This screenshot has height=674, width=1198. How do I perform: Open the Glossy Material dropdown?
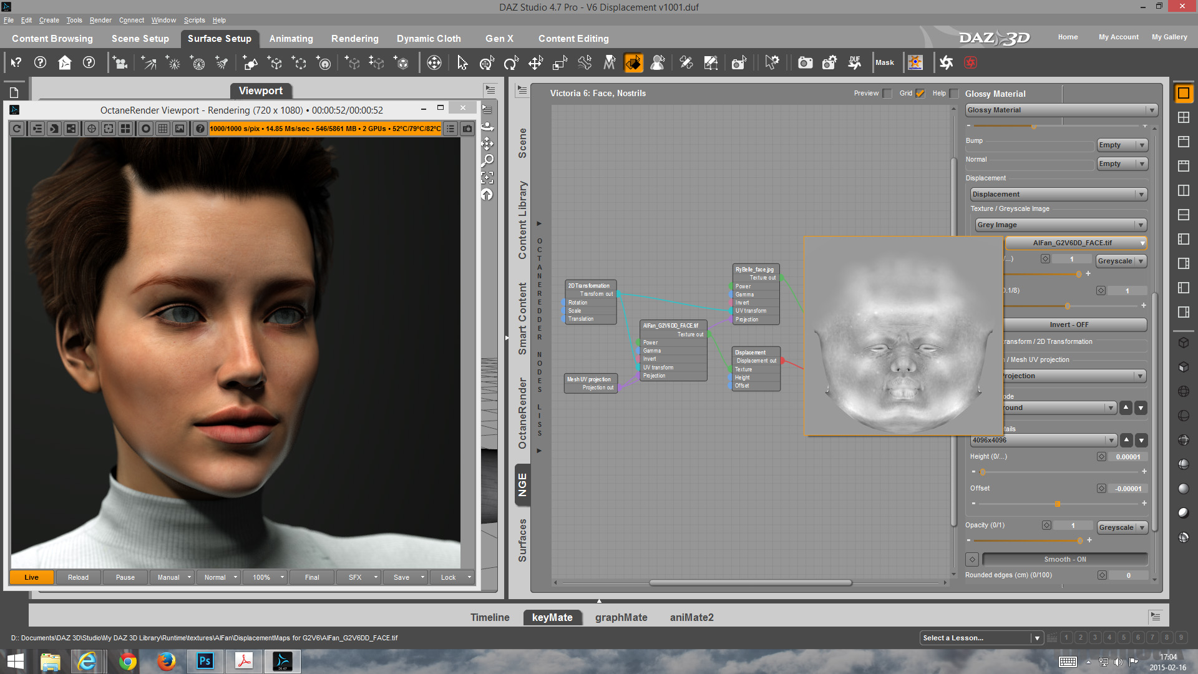click(1061, 110)
